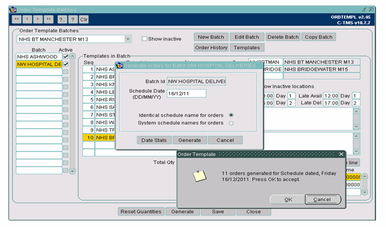The image size is (386, 227).
Task: Open Order History
Action: (211, 48)
